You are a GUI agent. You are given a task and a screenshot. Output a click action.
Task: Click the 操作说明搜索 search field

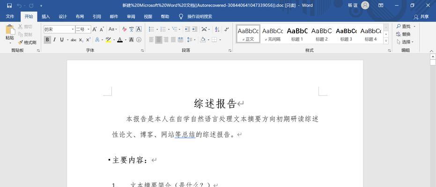pyautogui.click(x=200, y=16)
